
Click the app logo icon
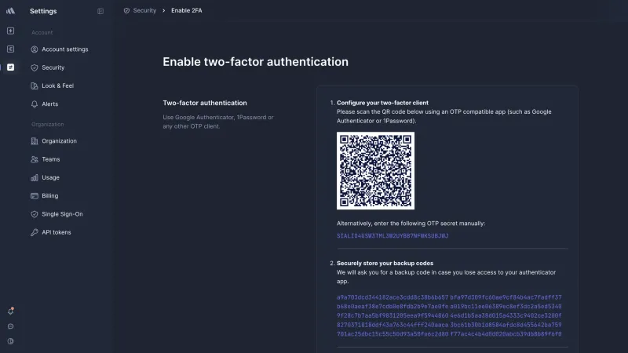tap(10, 11)
